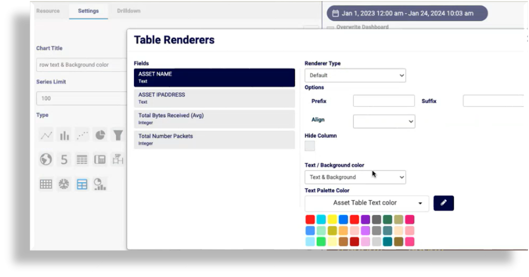Click the calendar icon in date range
This screenshot has width=529, height=277.
pos(335,14)
